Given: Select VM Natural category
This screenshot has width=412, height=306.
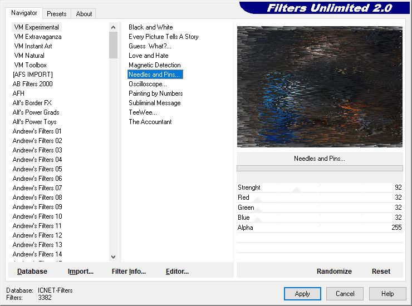Looking at the screenshot, I should pos(29,56).
